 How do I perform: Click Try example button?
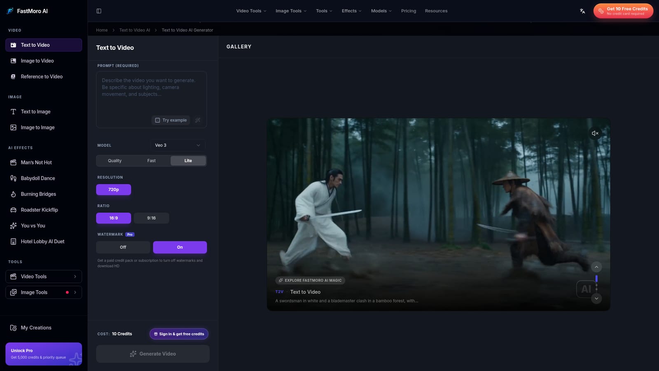click(x=171, y=120)
